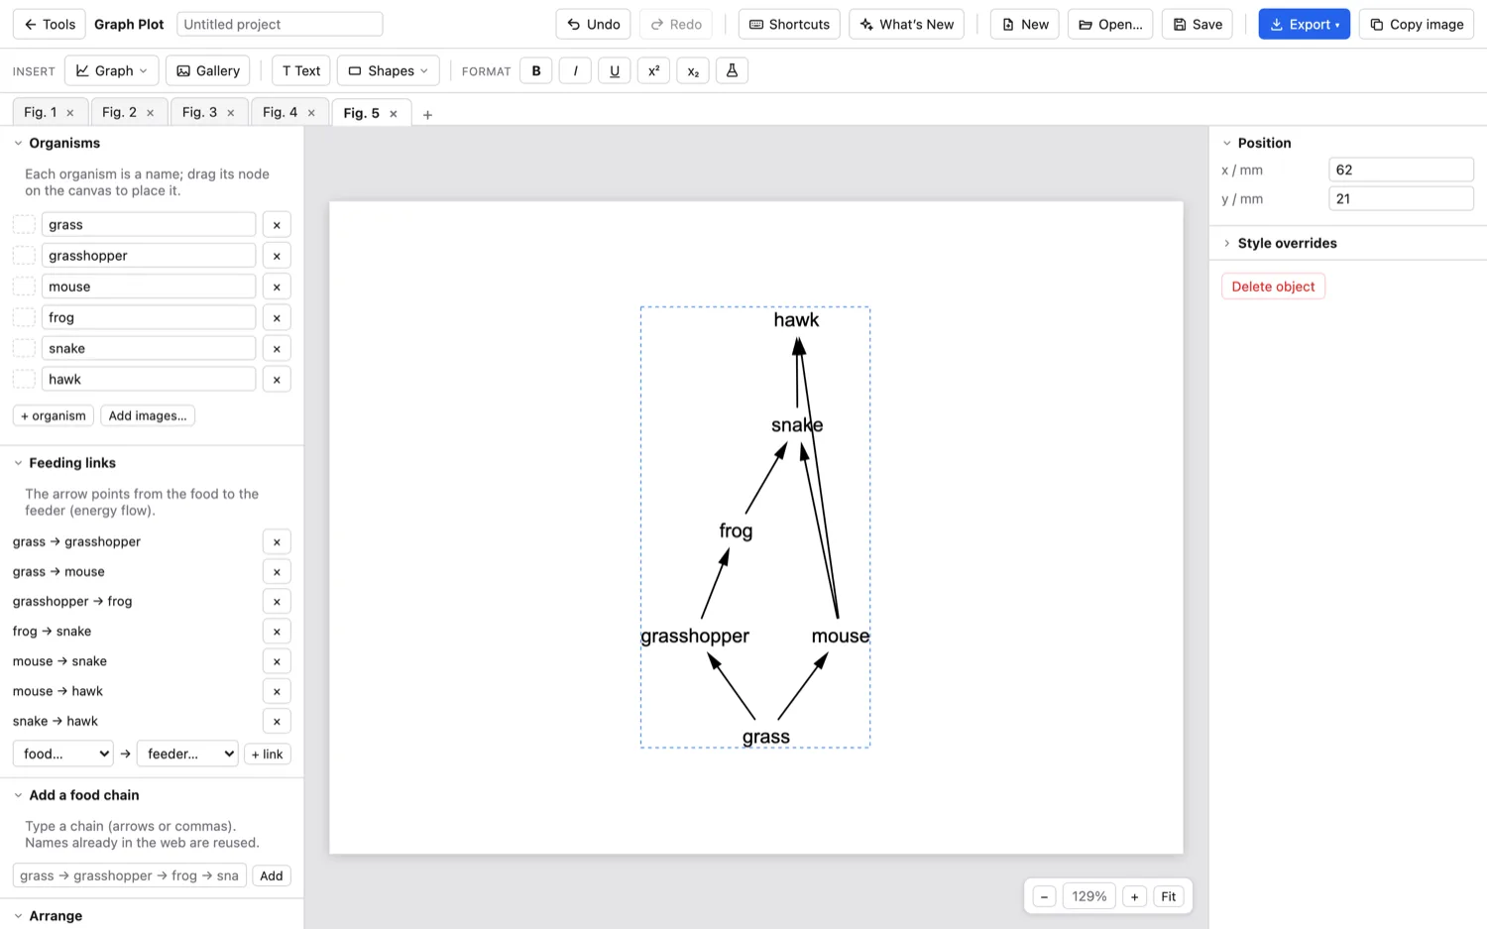Delete the grass → grasshopper link
Screen dimensions: 1487x929
(277, 541)
